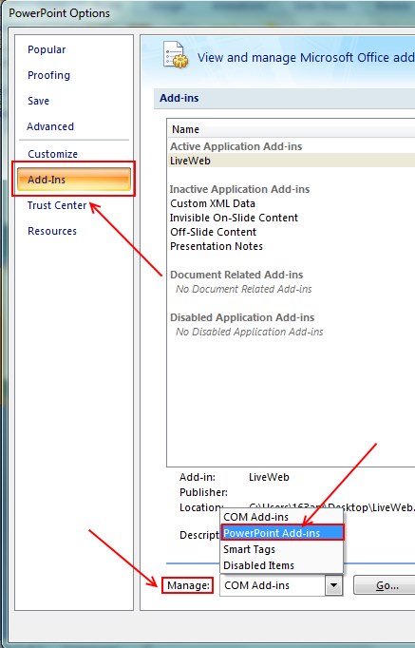Select the LiveWeb add-in row

pos(292,161)
